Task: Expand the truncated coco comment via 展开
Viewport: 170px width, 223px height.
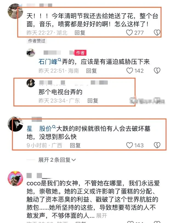Action: click(x=101, y=216)
